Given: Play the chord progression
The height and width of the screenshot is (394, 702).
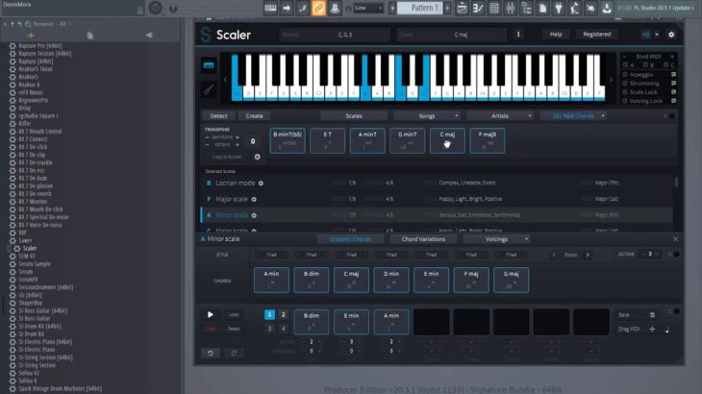Looking at the screenshot, I should pyautogui.click(x=210, y=314).
